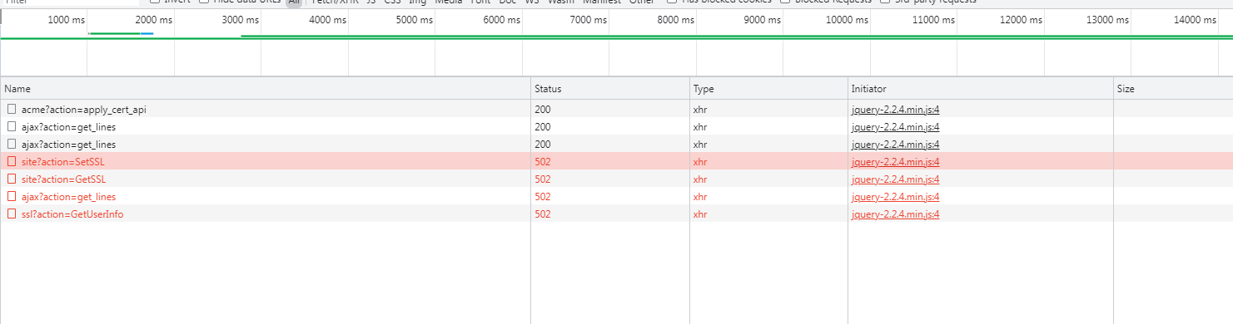Click the 9000 ms timeline label
This screenshot has height=324, width=1233.
[x=763, y=20]
